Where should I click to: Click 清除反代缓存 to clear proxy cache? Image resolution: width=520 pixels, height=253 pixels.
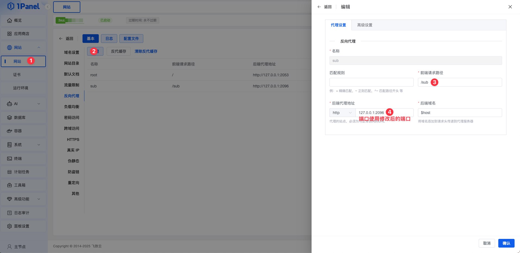click(146, 51)
